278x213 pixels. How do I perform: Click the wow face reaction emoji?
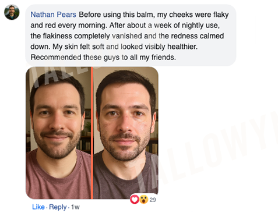point(144,200)
